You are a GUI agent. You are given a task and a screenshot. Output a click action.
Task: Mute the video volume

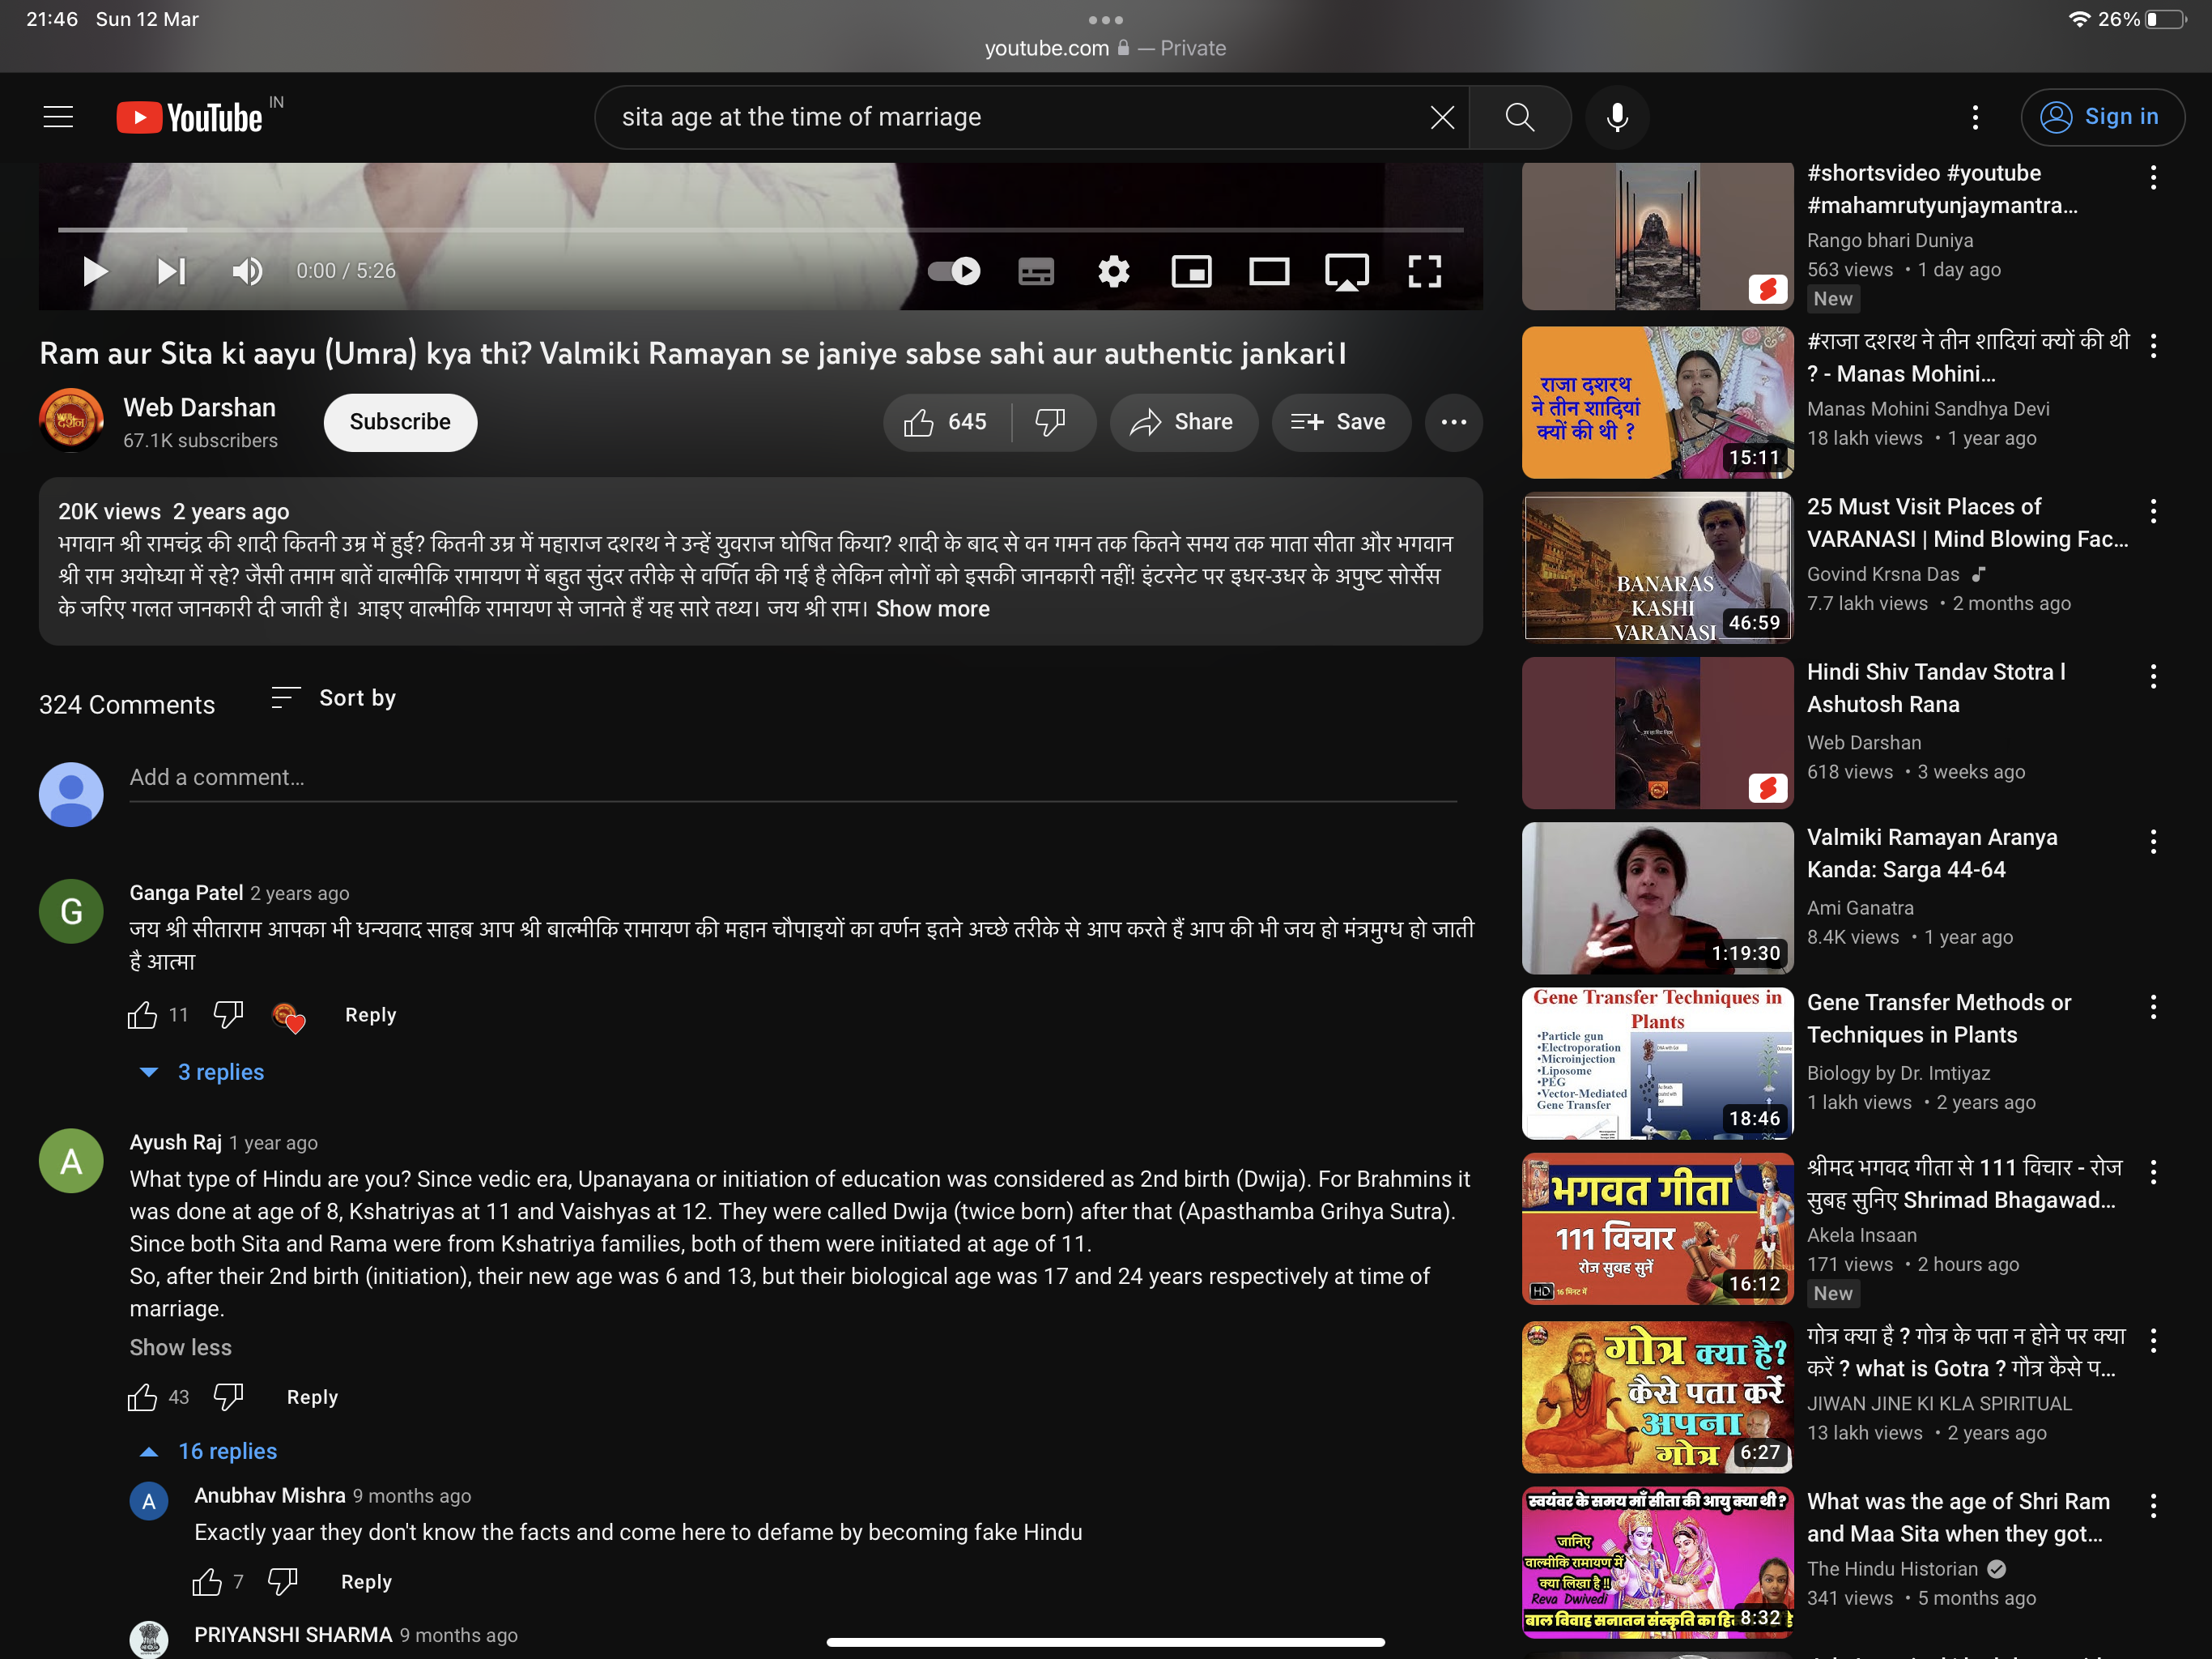[247, 271]
